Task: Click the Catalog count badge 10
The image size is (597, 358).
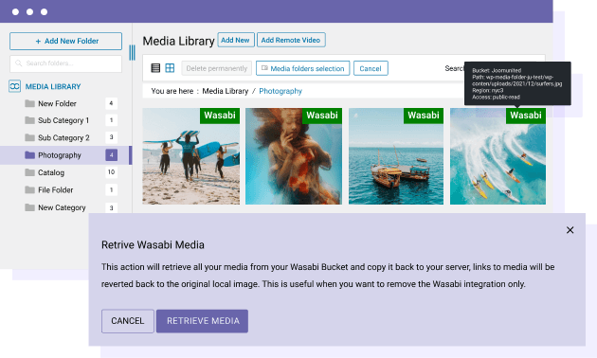Action: (111, 172)
